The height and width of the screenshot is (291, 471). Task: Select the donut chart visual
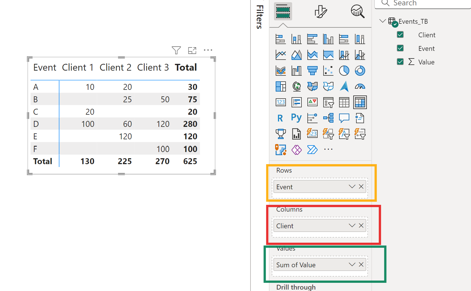(x=360, y=71)
